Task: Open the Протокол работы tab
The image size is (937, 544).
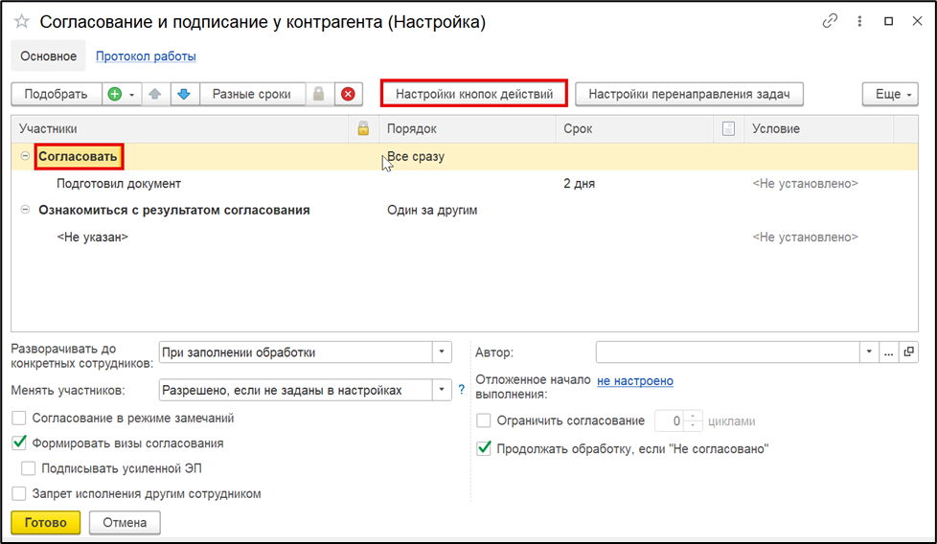Action: pyautogui.click(x=146, y=57)
